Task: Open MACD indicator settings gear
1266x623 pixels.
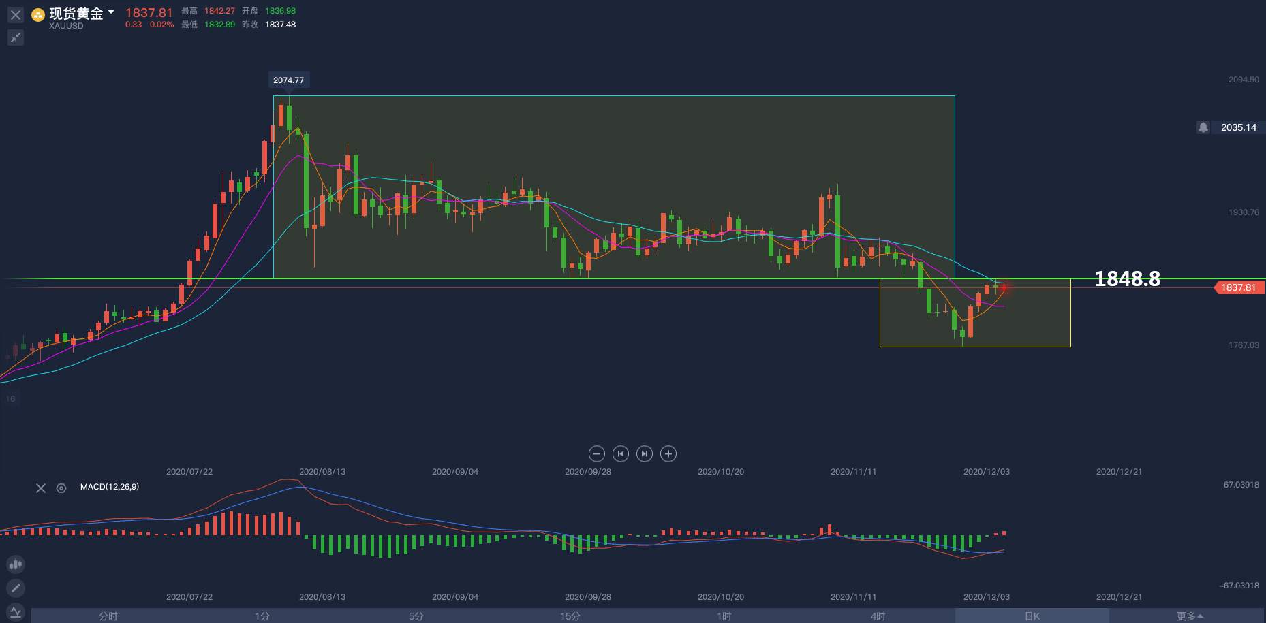Action: tap(61, 488)
